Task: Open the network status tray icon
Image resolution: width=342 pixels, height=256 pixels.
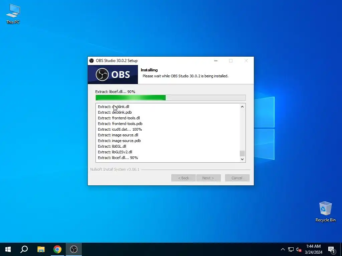Action: 291,249
